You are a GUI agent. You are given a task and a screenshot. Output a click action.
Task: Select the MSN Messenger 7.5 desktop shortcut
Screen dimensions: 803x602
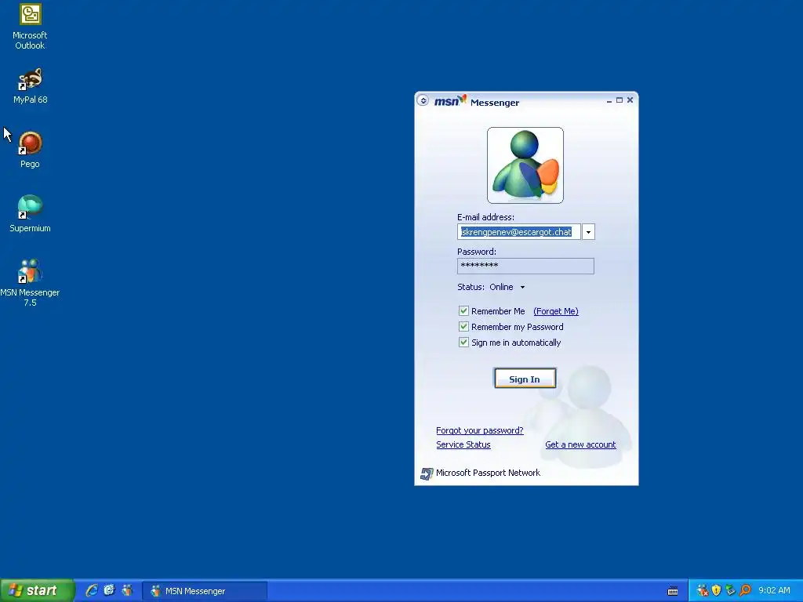pyautogui.click(x=30, y=282)
